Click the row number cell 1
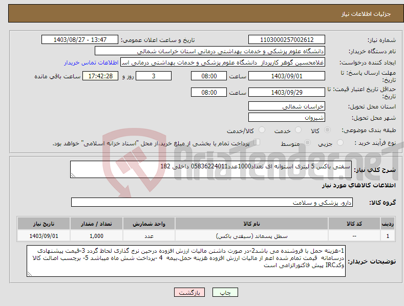Screen dimensions: 404x306 [388, 236]
